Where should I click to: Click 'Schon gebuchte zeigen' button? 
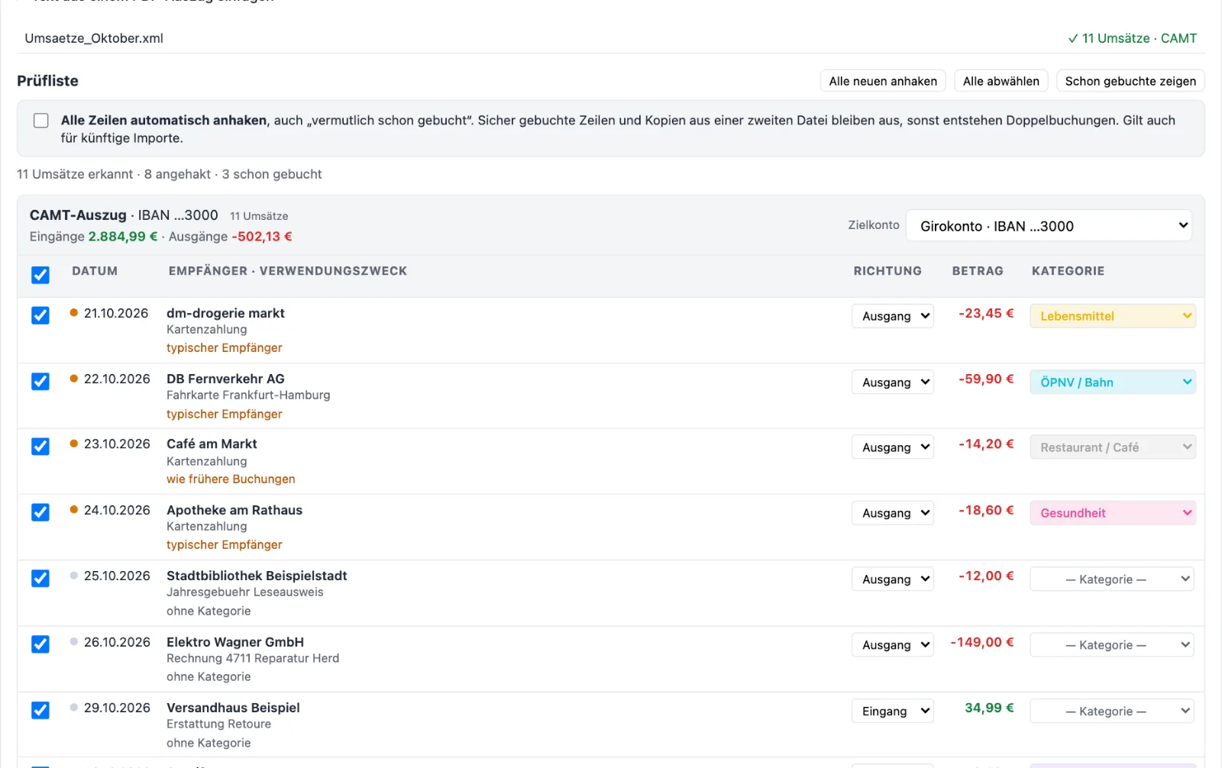1130,81
